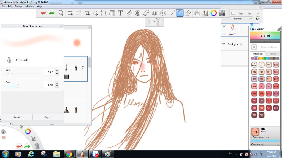Adjust the brush Size slider handle
Screen dimensions: 282x158
10,74
